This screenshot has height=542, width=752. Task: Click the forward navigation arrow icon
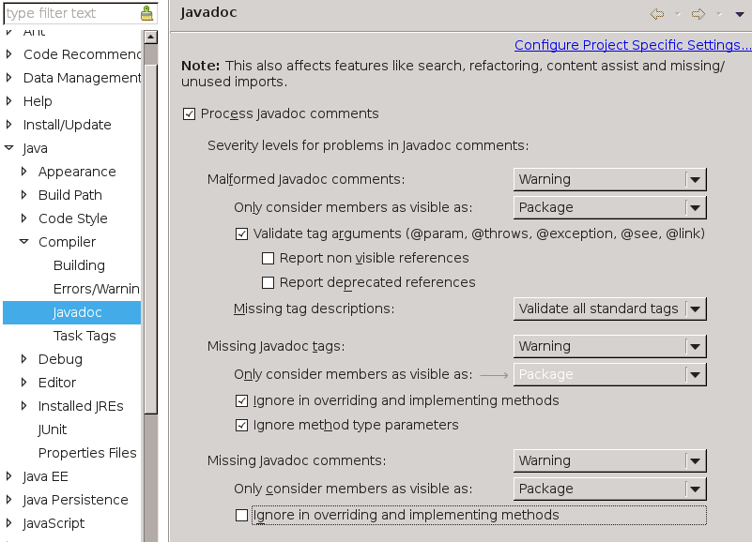click(x=698, y=14)
